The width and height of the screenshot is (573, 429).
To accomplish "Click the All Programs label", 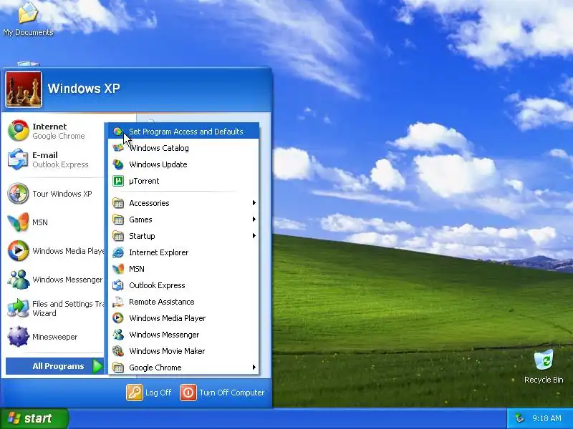I will 58,366.
